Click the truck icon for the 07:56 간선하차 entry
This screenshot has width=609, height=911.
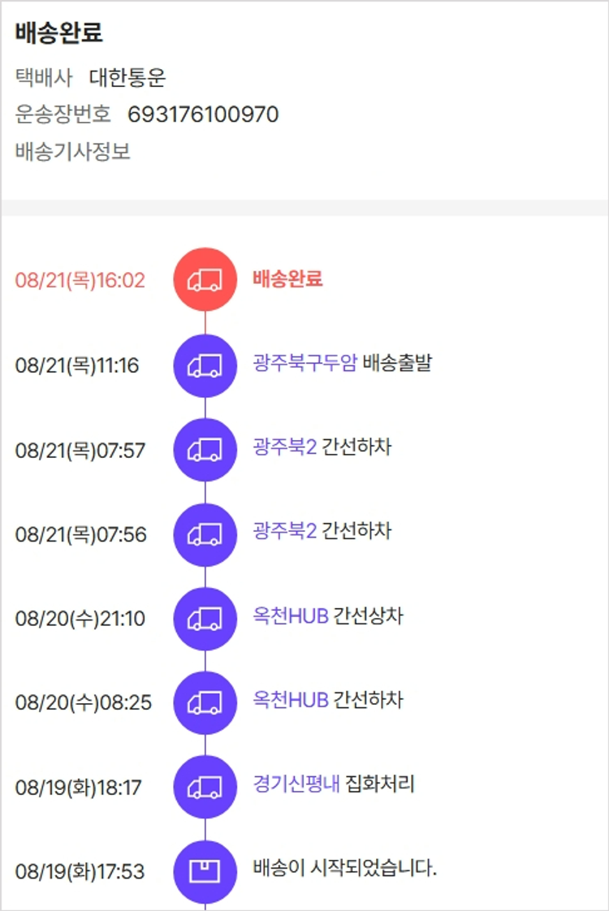pyautogui.click(x=205, y=534)
